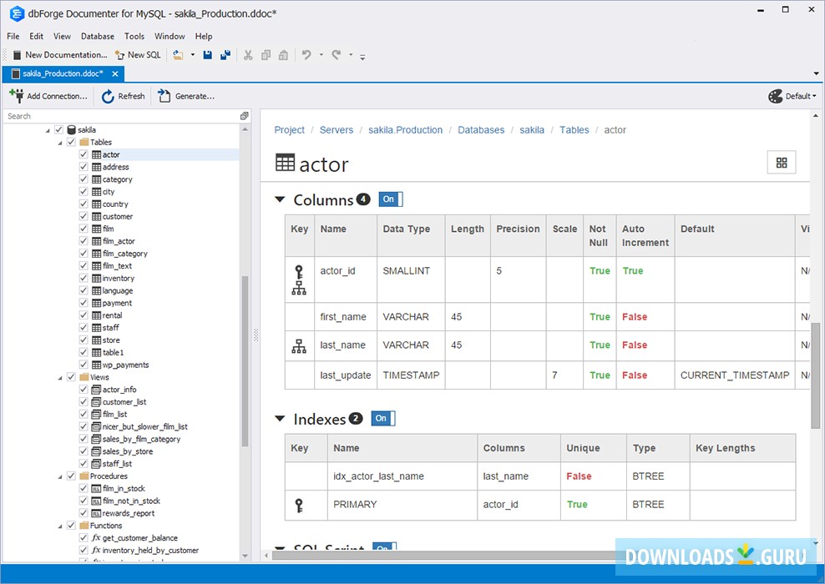Toggle the rewards_report procedure checkbox
The image size is (825, 584).
(x=84, y=513)
